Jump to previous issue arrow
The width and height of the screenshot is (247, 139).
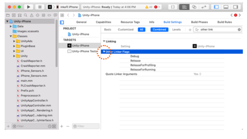click(x=231, y=15)
